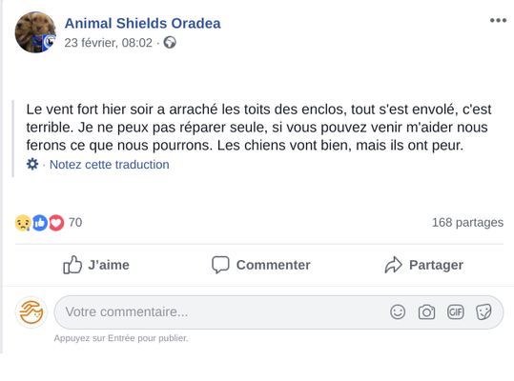Click the Commenter button
Viewport: 514px width, 381px height.
click(x=261, y=265)
